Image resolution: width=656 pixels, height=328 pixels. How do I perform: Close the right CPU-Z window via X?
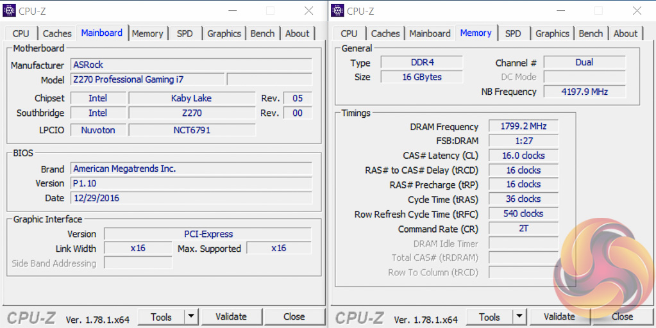(637, 11)
